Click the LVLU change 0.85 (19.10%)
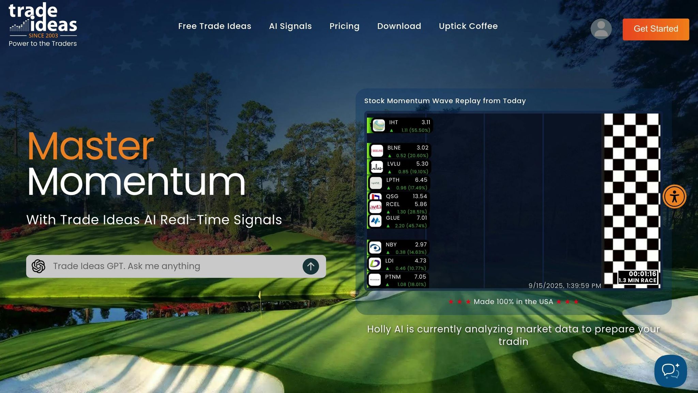698x393 pixels. tap(413, 172)
